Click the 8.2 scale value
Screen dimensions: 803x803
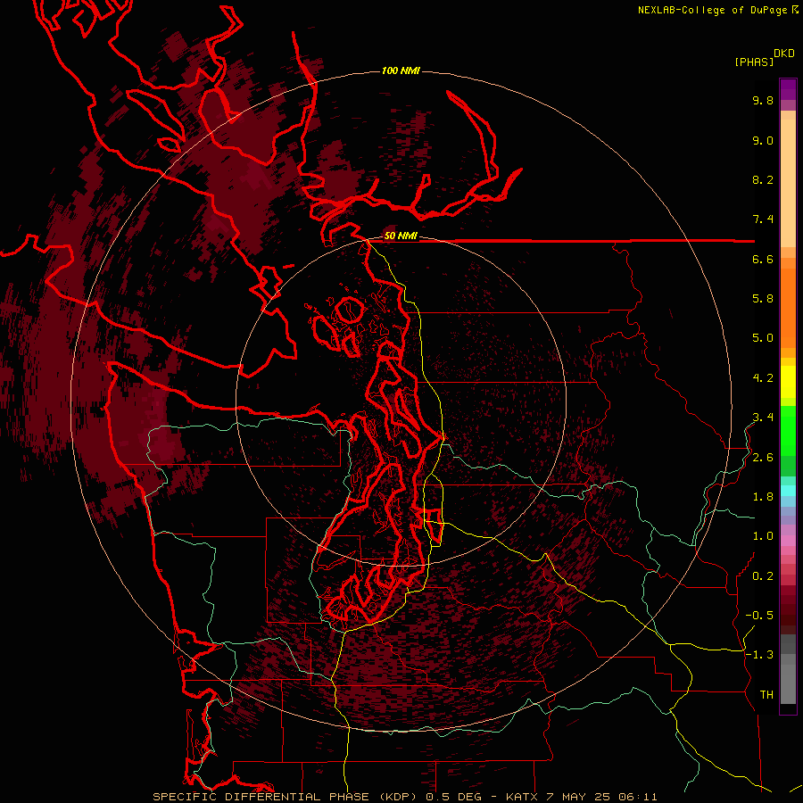pos(763,180)
